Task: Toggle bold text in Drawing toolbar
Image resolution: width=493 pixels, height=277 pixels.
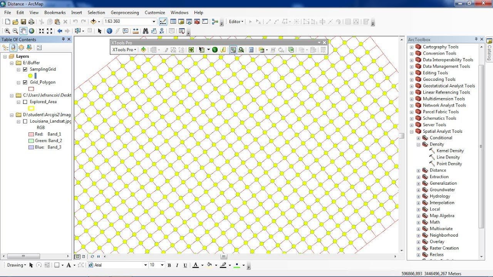Action: click(x=169, y=265)
